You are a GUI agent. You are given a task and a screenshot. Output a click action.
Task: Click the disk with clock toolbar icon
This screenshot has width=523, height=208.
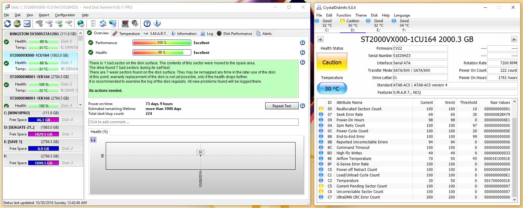point(49,23)
